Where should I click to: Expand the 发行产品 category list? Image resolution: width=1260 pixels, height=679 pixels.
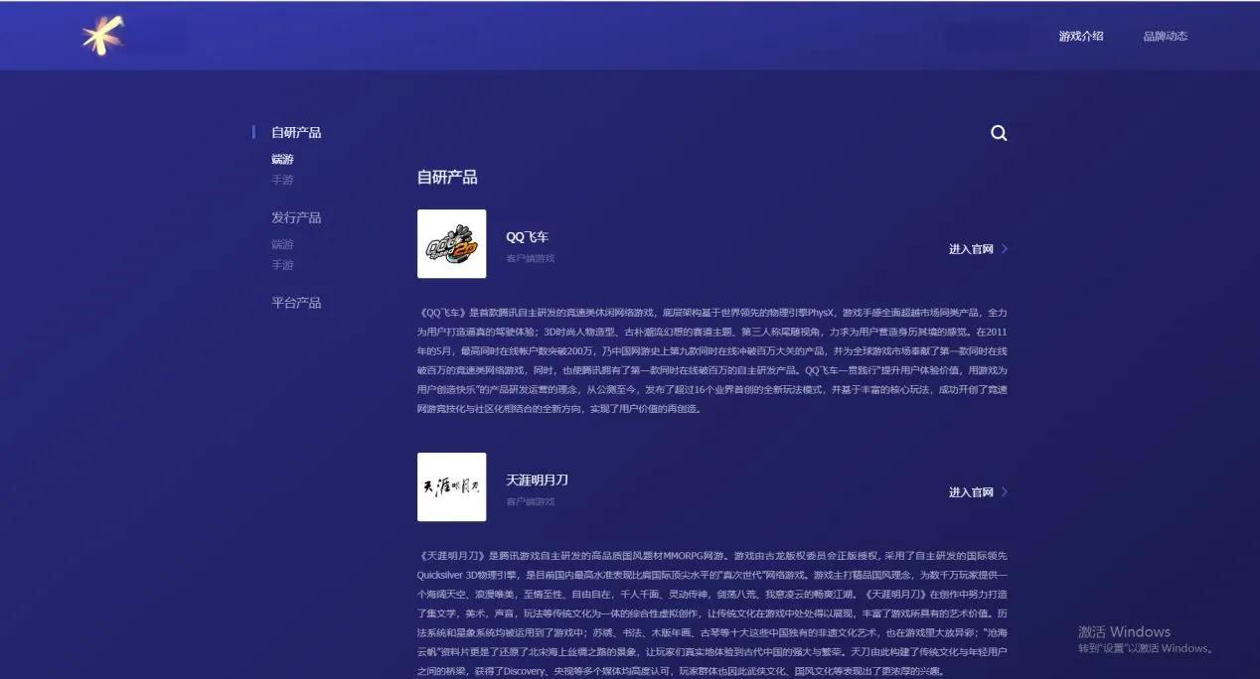(295, 216)
